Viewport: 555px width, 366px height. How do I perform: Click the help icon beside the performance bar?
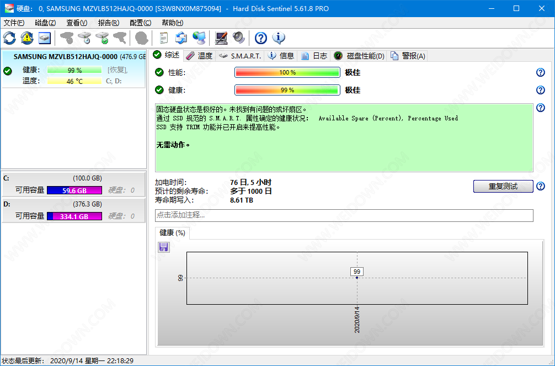[541, 72]
